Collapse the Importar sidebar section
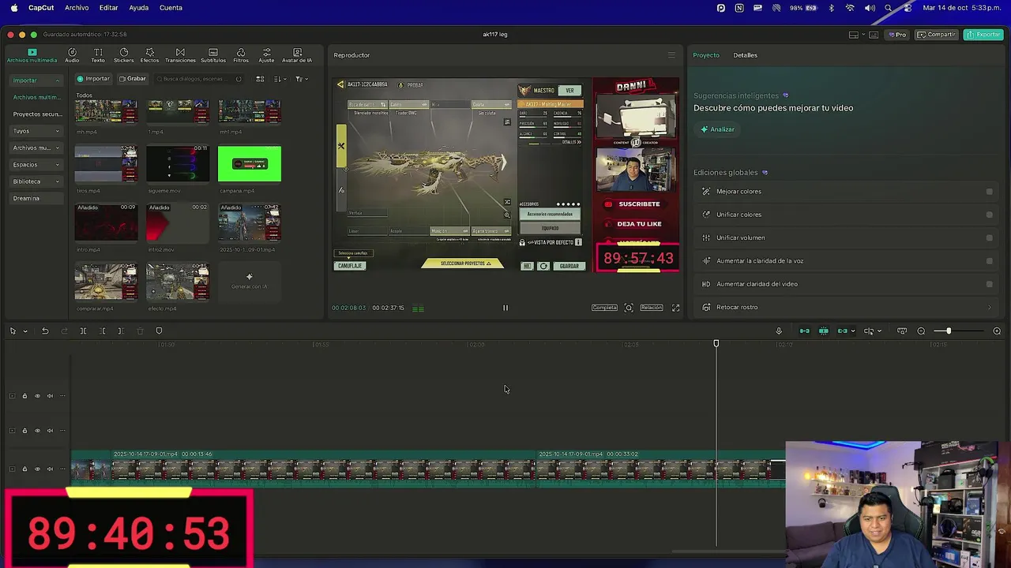 tap(58, 80)
